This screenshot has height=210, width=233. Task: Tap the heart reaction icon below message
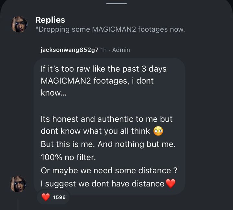pyautogui.click(x=46, y=197)
